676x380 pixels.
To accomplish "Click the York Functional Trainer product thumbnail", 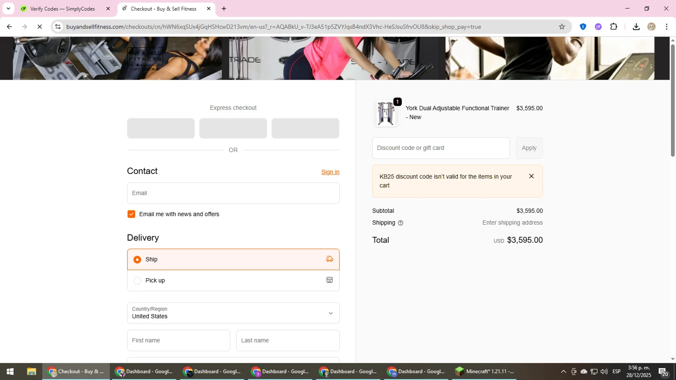I will 386,113.
